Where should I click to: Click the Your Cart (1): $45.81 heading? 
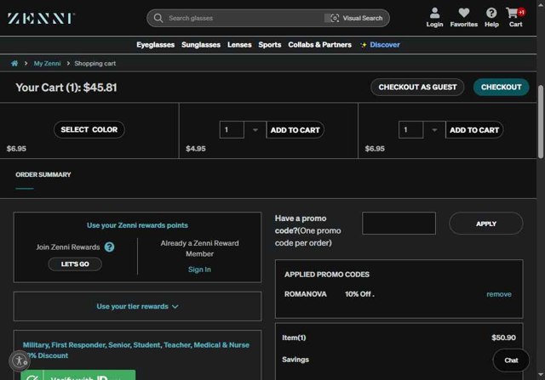click(x=66, y=88)
